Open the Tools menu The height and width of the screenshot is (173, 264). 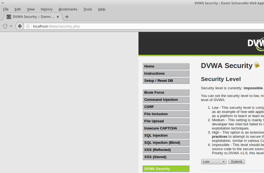point(88,9)
